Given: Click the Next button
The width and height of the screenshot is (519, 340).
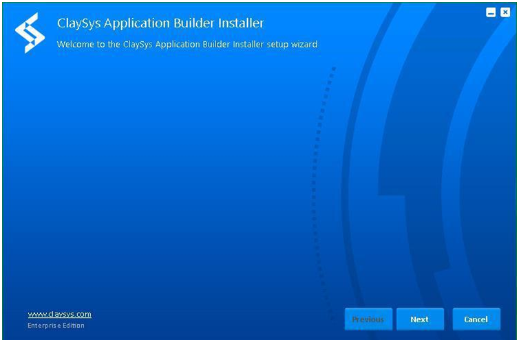Looking at the screenshot, I should click(420, 319).
